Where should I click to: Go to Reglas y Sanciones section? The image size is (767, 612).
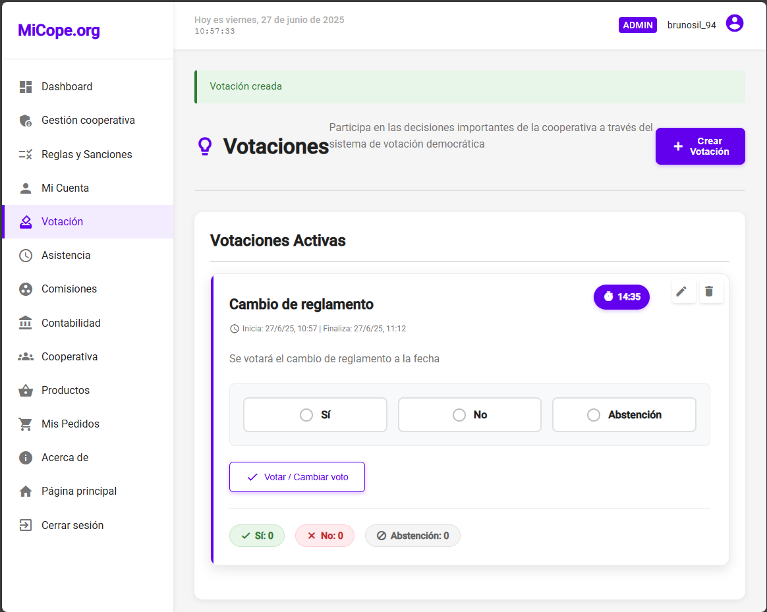click(86, 155)
